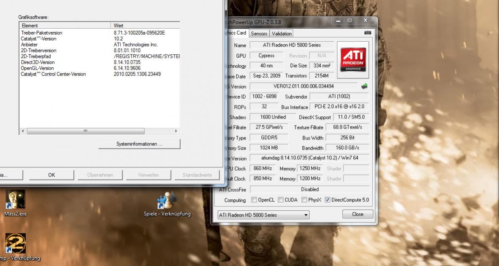The height and width of the screenshot is (266, 499).
Task: Click the ATI Radeon Graphics logo
Action: click(353, 60)
